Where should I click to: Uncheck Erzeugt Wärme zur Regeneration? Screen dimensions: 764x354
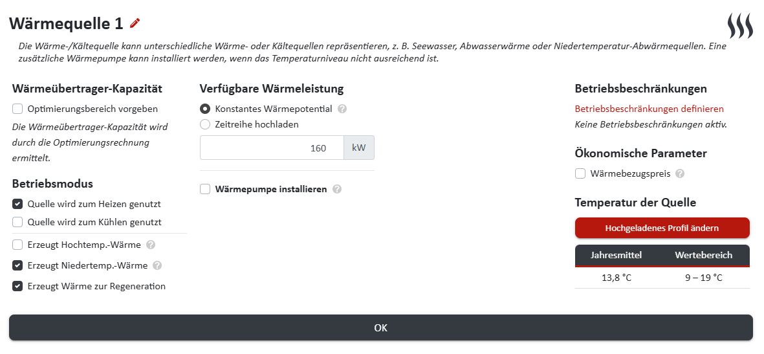[17, 286]
